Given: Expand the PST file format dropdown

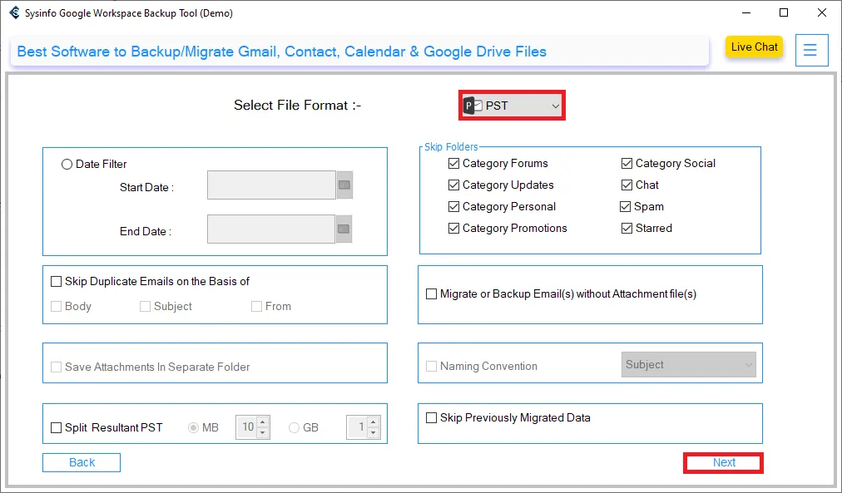Looking at the screenshot, I should 555,106.
